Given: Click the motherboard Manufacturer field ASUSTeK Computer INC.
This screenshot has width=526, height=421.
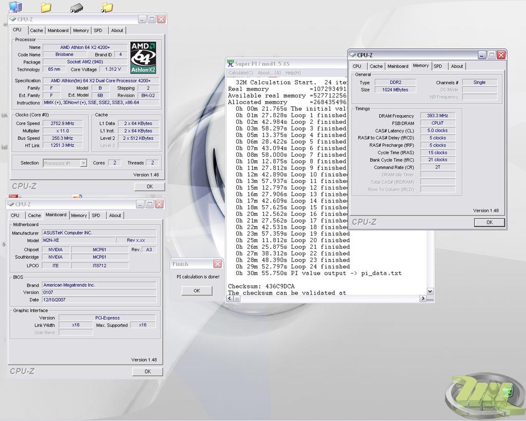Looking at the screenshot, I should (99, 233).
